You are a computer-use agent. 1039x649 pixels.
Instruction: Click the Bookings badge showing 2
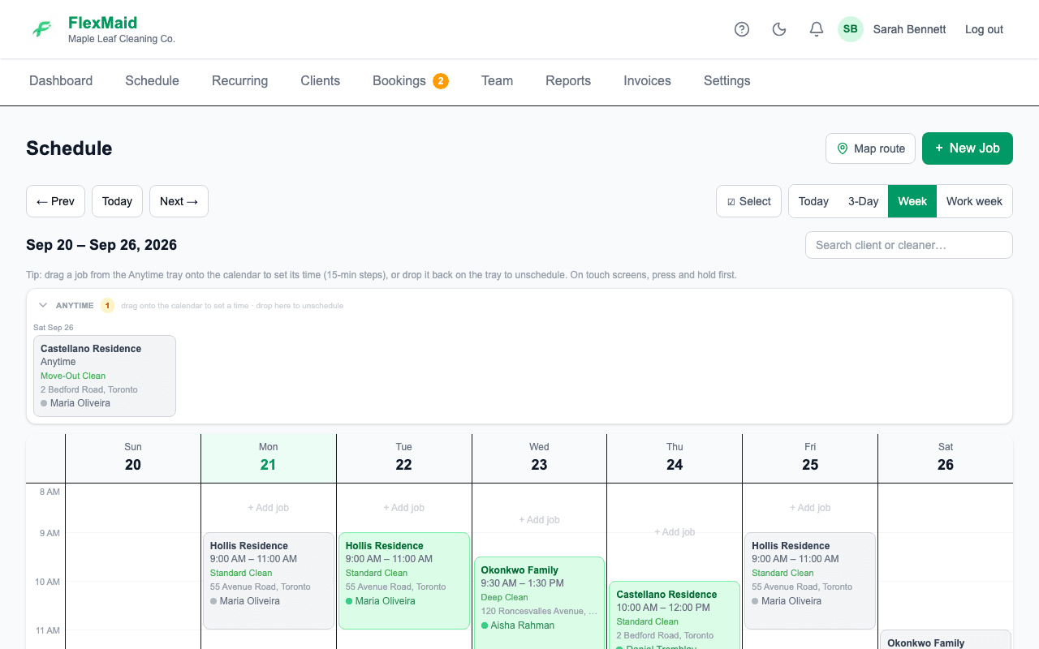[441, 81]
